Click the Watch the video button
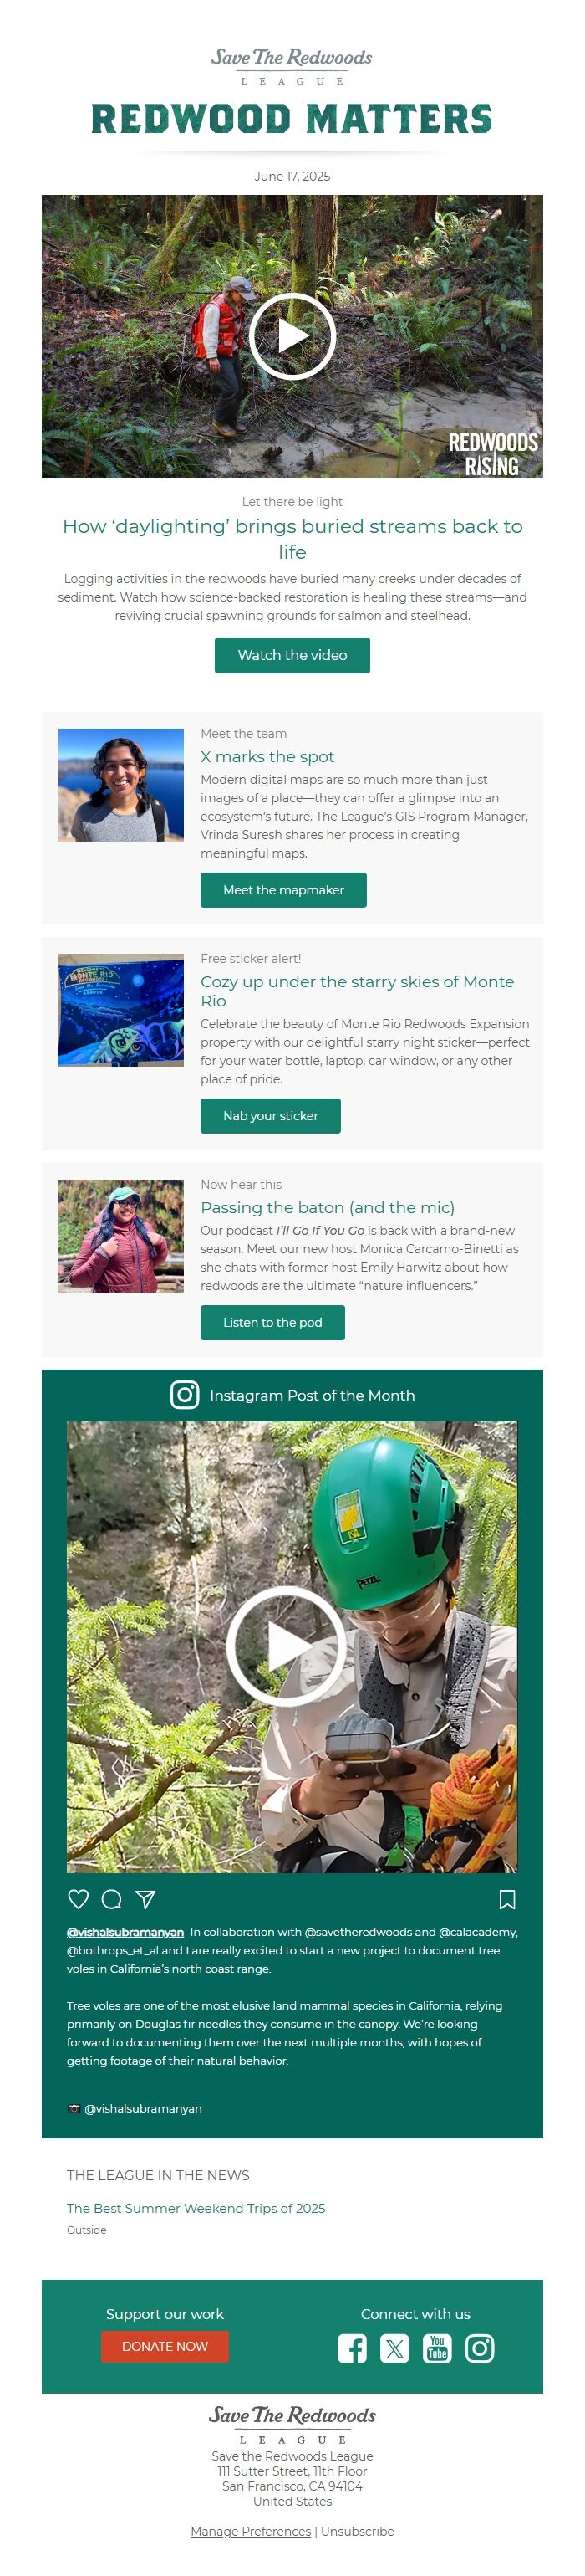585x2576 pixels. point(292,655)
